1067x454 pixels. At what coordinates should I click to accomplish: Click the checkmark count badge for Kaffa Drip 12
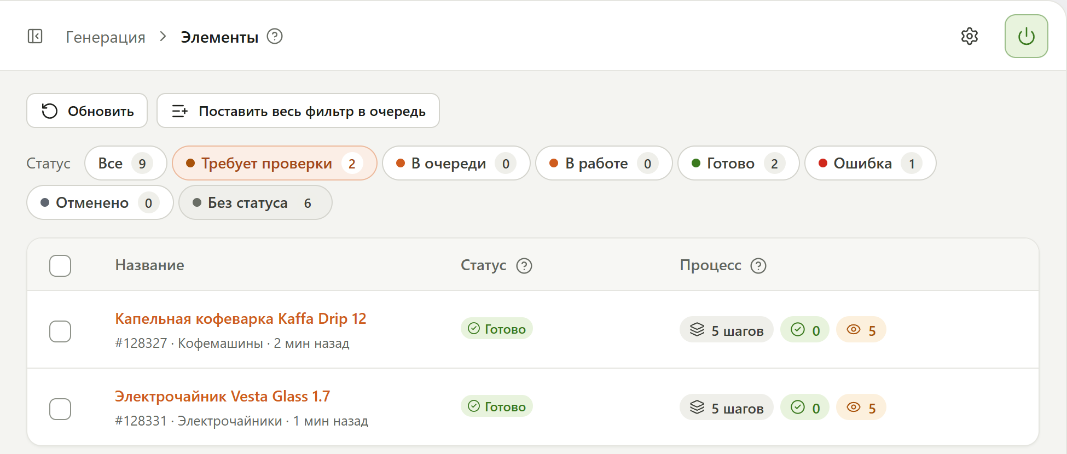(x=805, y=330)
